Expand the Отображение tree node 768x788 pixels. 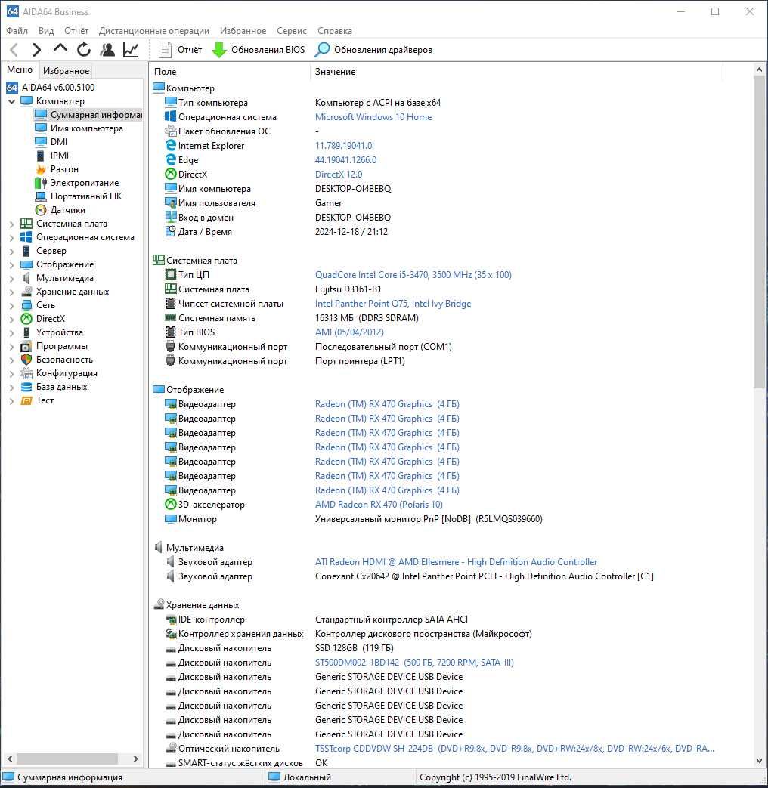tap(11, 264)
